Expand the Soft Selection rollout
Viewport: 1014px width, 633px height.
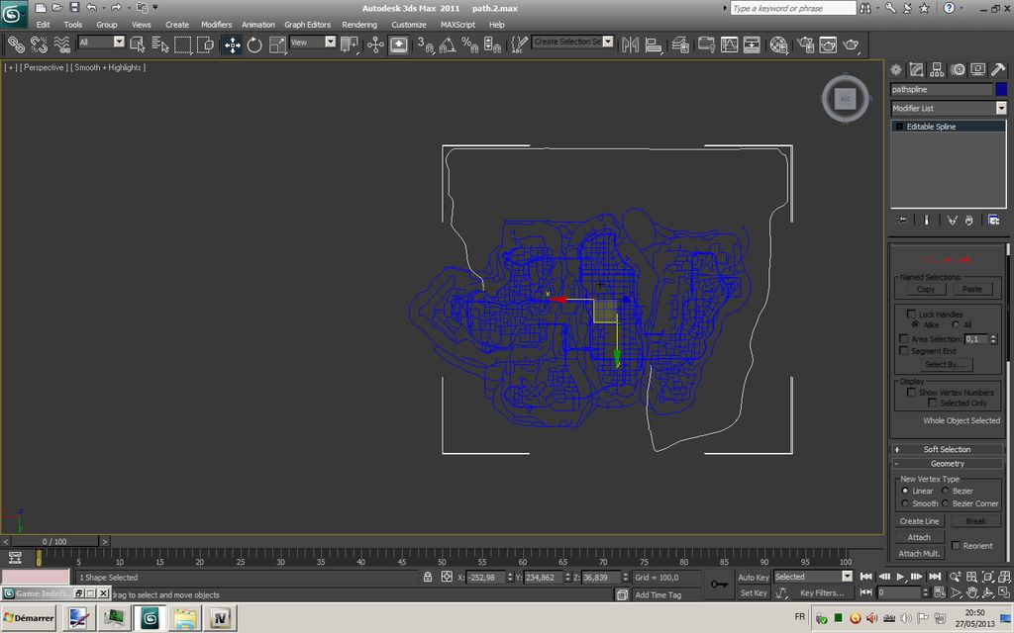click(948, 449)
